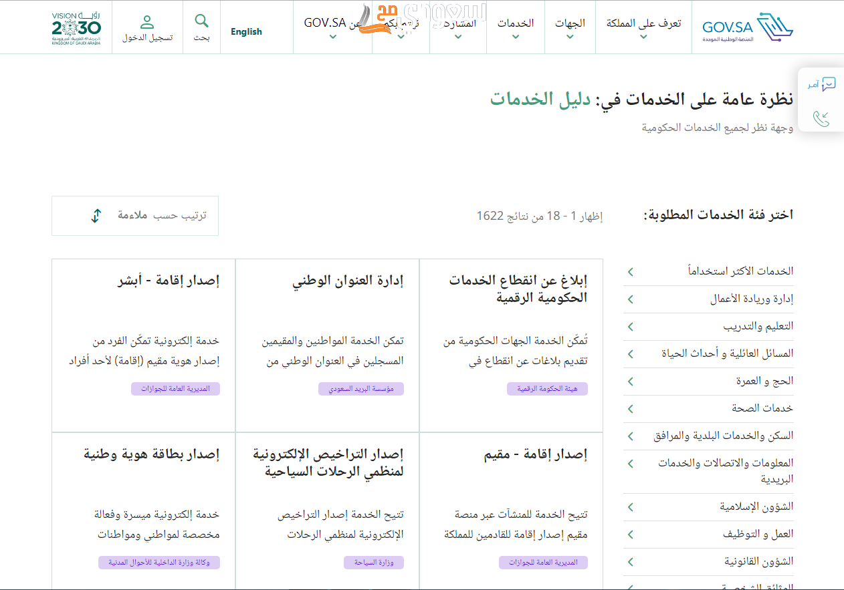Expand المعلومات والاتصالات والخدمات البريدية category
This screenshot has width=844, height=590.
click(708, 471)
